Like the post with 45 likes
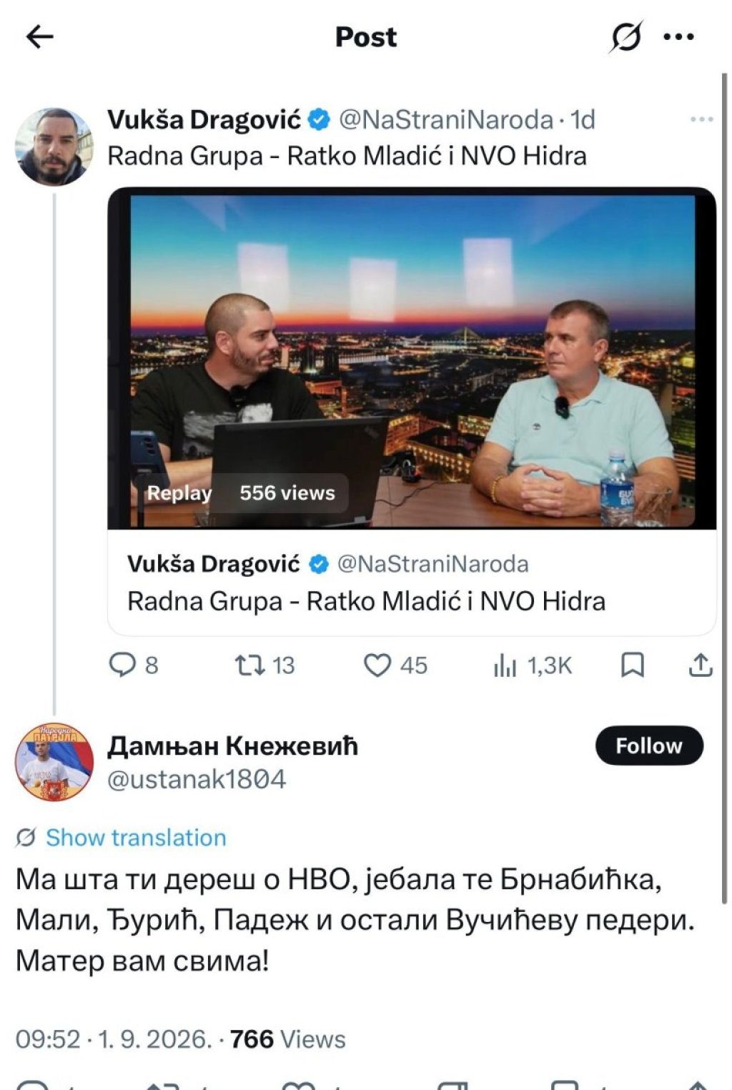This screenshot has height=1090, width=732. click(395, 665)
